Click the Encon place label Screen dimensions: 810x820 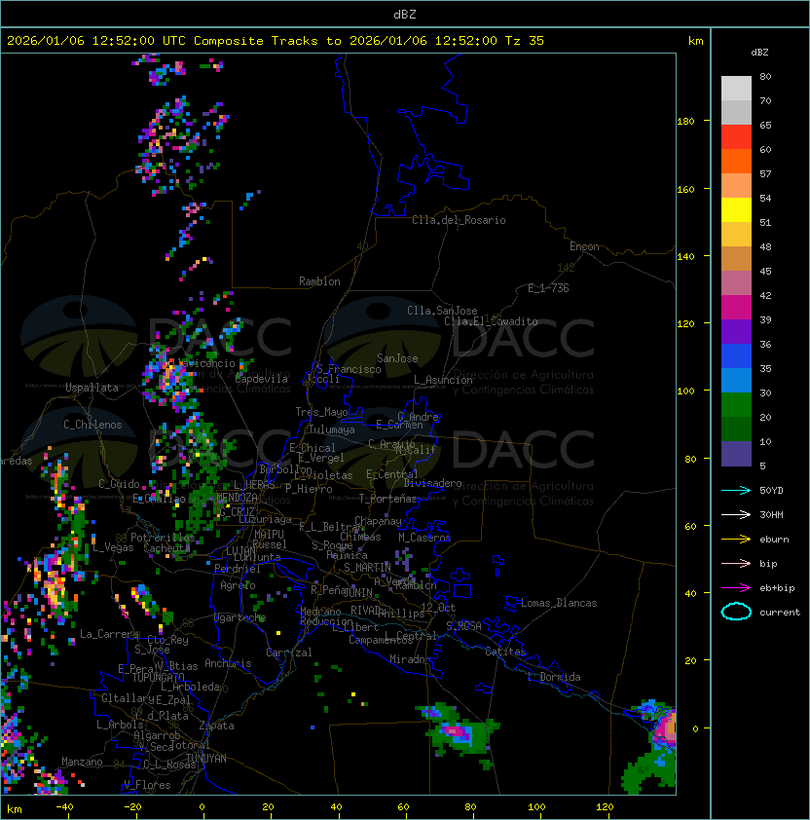(584, 246)
